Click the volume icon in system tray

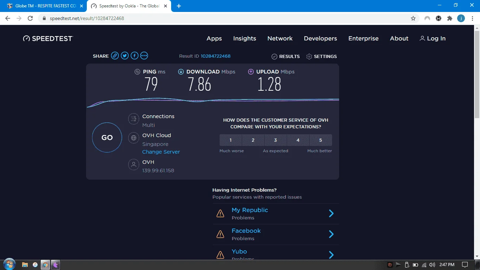click(432, 265)
